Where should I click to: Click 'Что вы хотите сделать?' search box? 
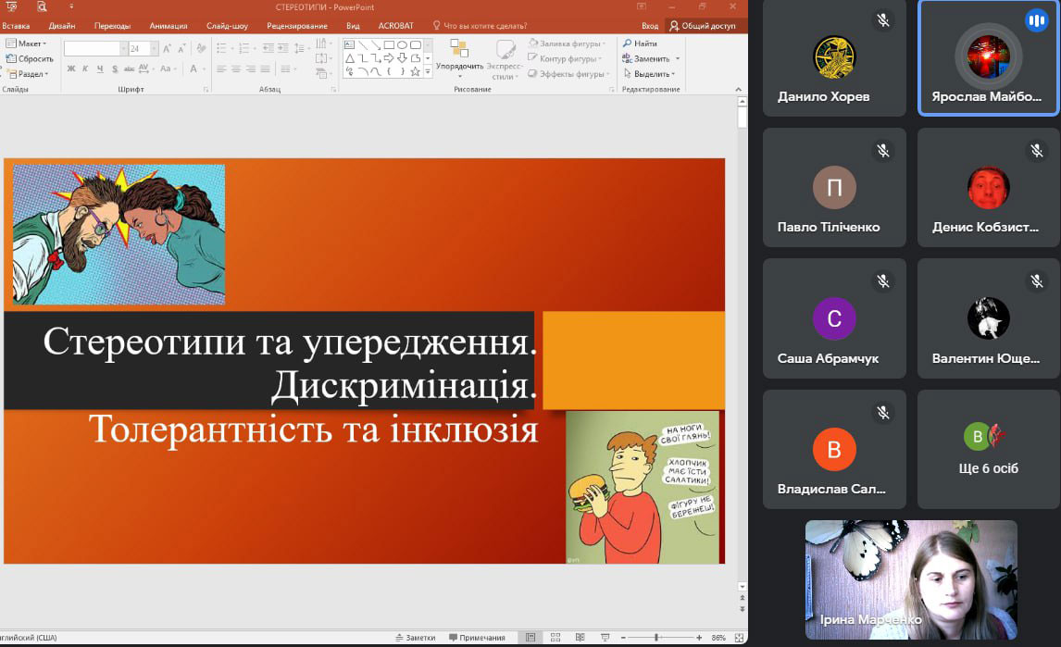(480, 26)
